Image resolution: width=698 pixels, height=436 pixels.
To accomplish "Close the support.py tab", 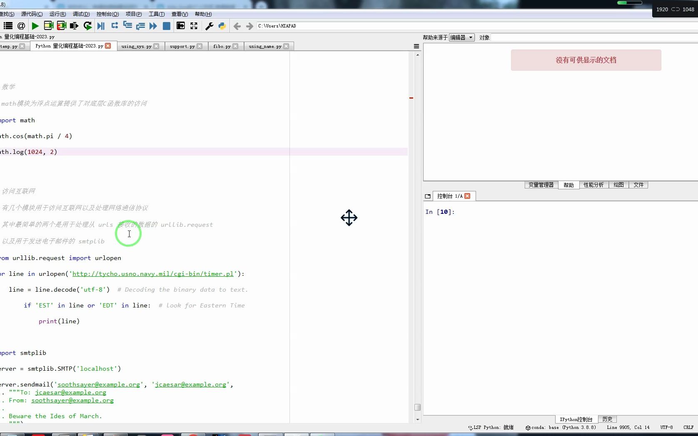I will 199,46.
